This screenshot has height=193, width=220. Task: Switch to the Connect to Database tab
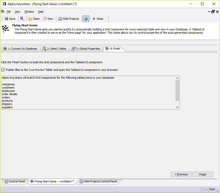20,49
